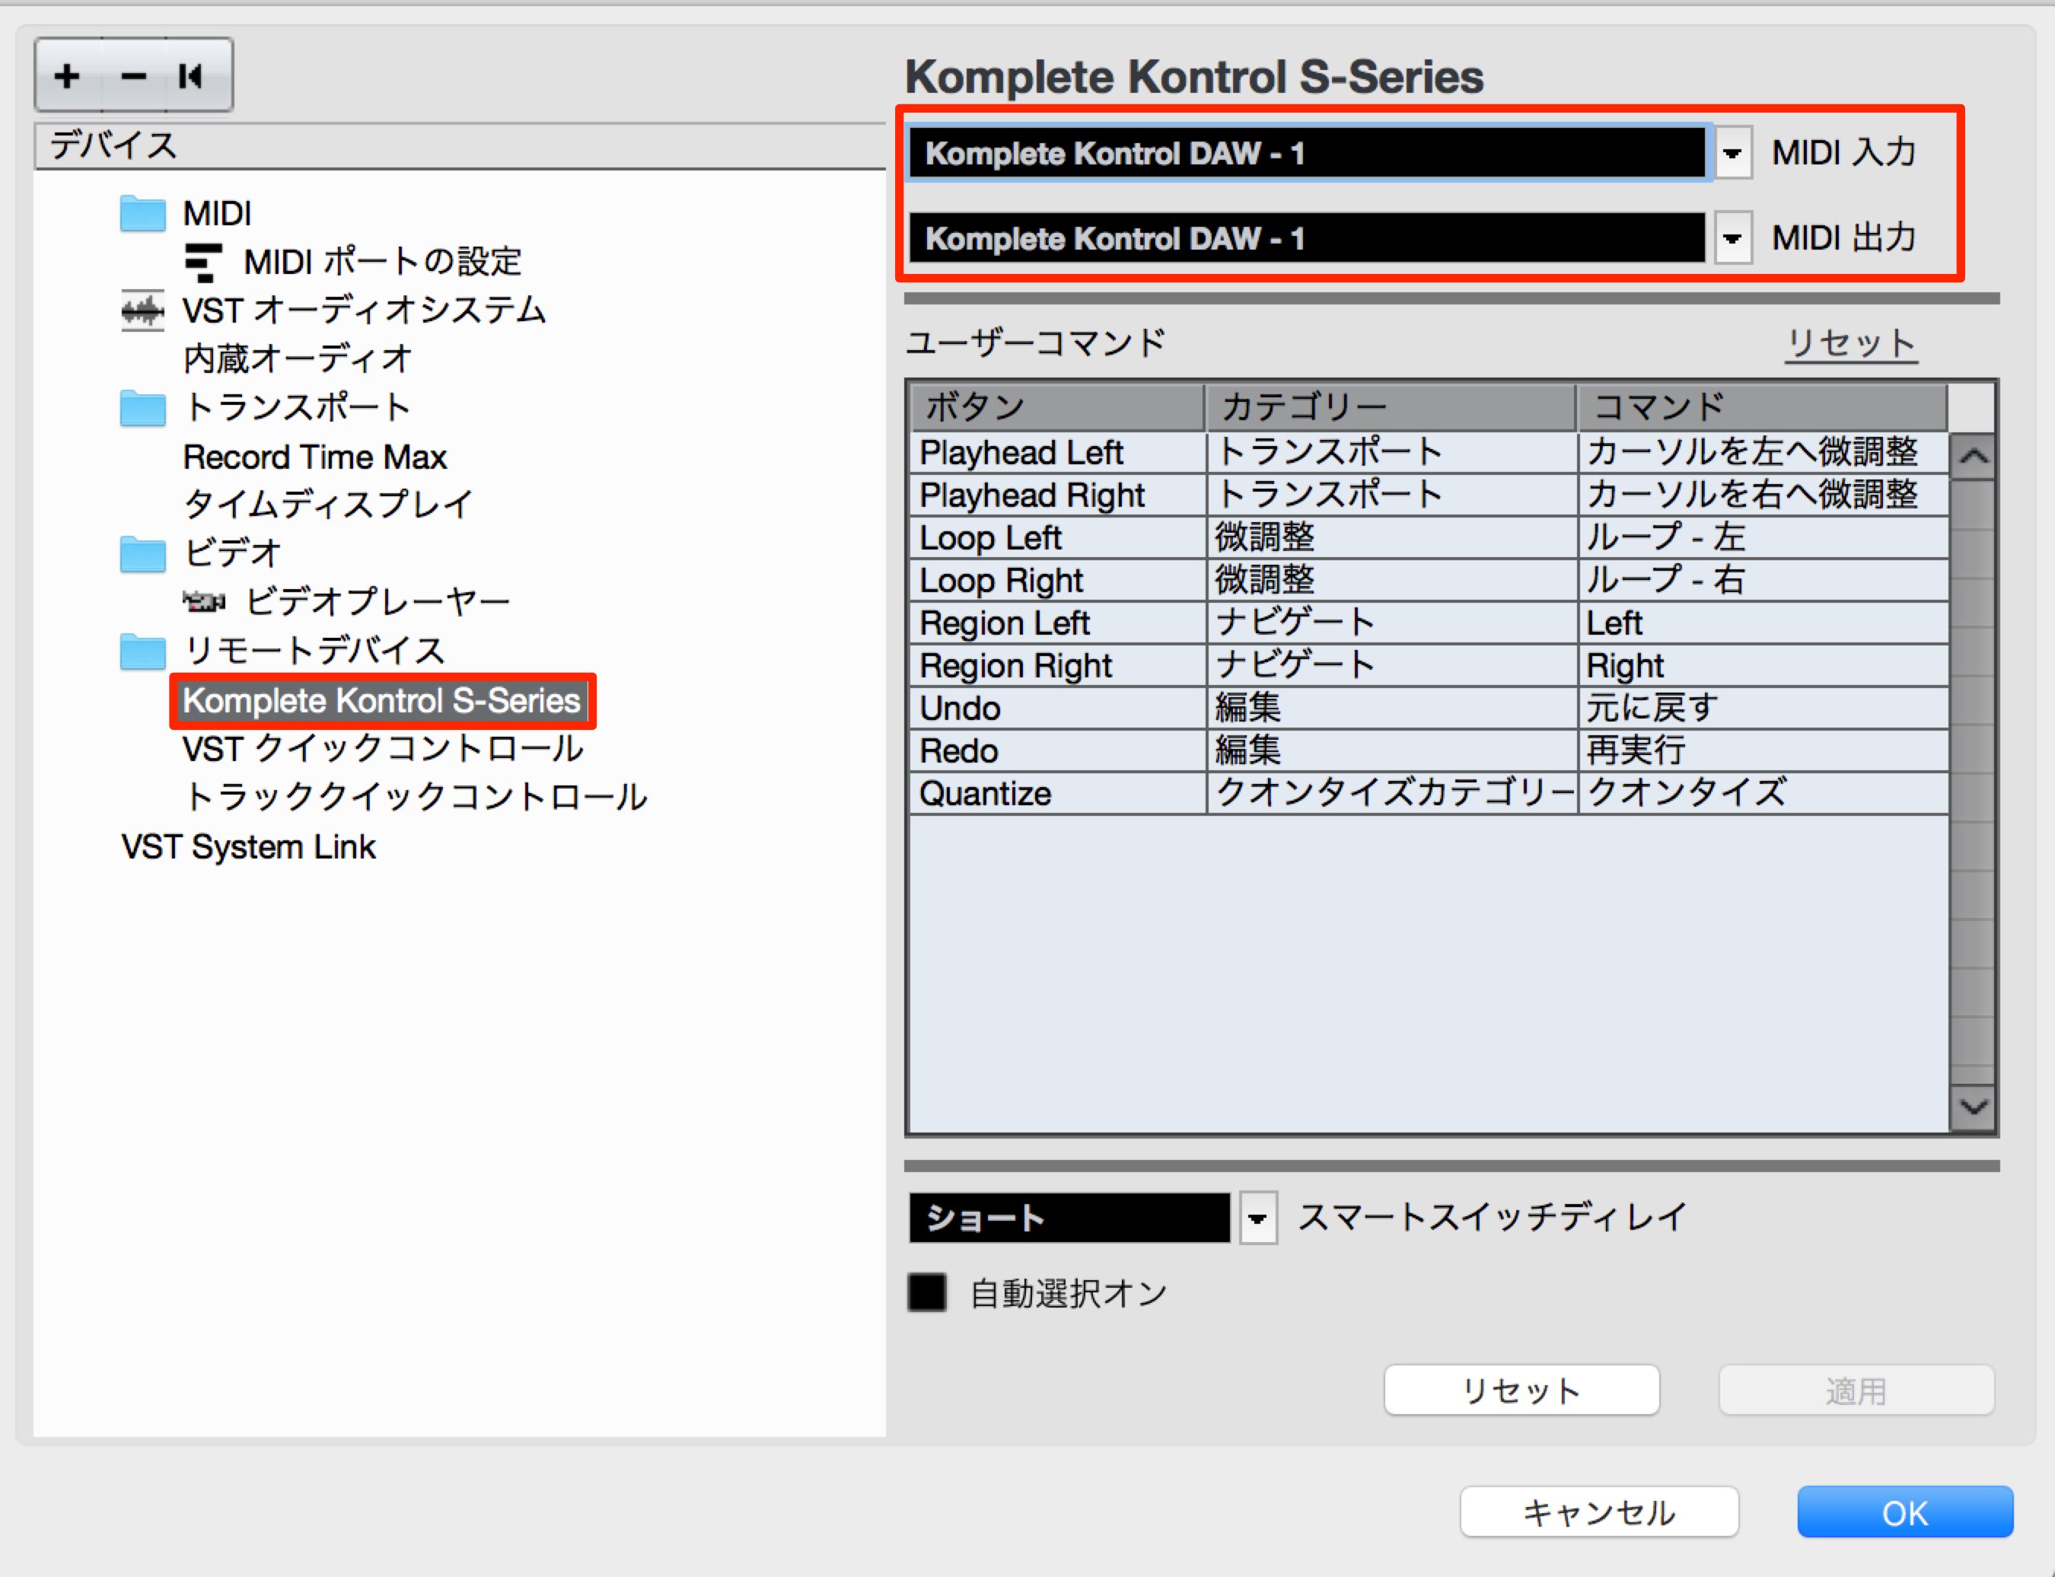This screenshot has width=2055, height=1577.
Task: Select VST クイックコントロール item
Action: 383,749
